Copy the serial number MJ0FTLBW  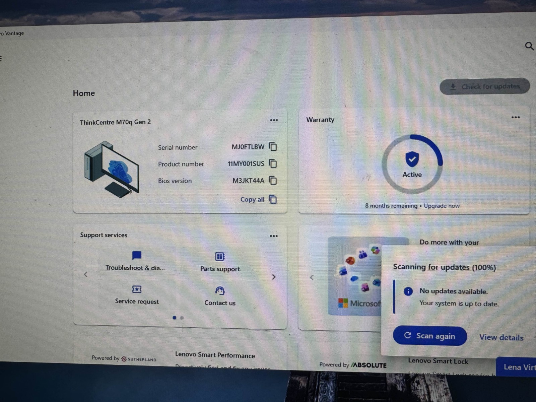coord(273,147)
